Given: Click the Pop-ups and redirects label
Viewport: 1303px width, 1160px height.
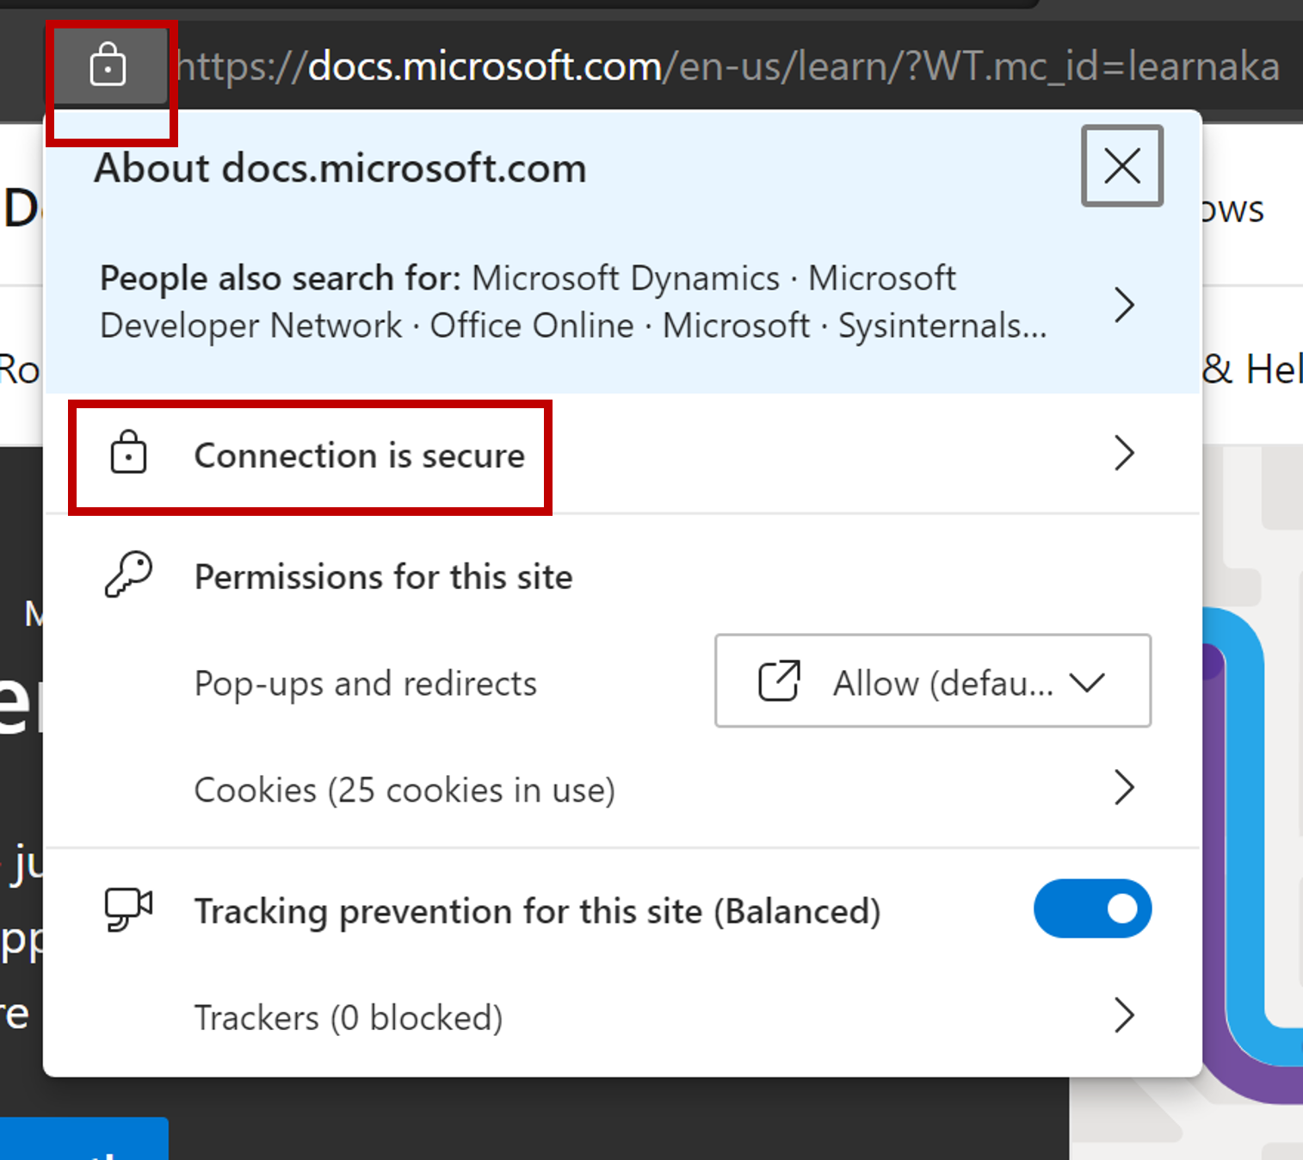Looking at the screenshot, I should 366,684.
